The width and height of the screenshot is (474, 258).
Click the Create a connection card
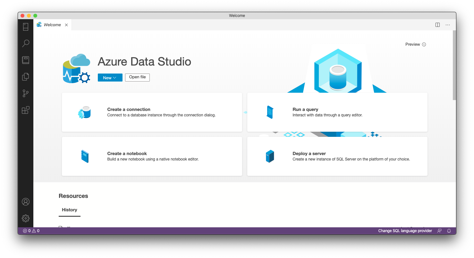pyautogui.click(x=152, y=112)
